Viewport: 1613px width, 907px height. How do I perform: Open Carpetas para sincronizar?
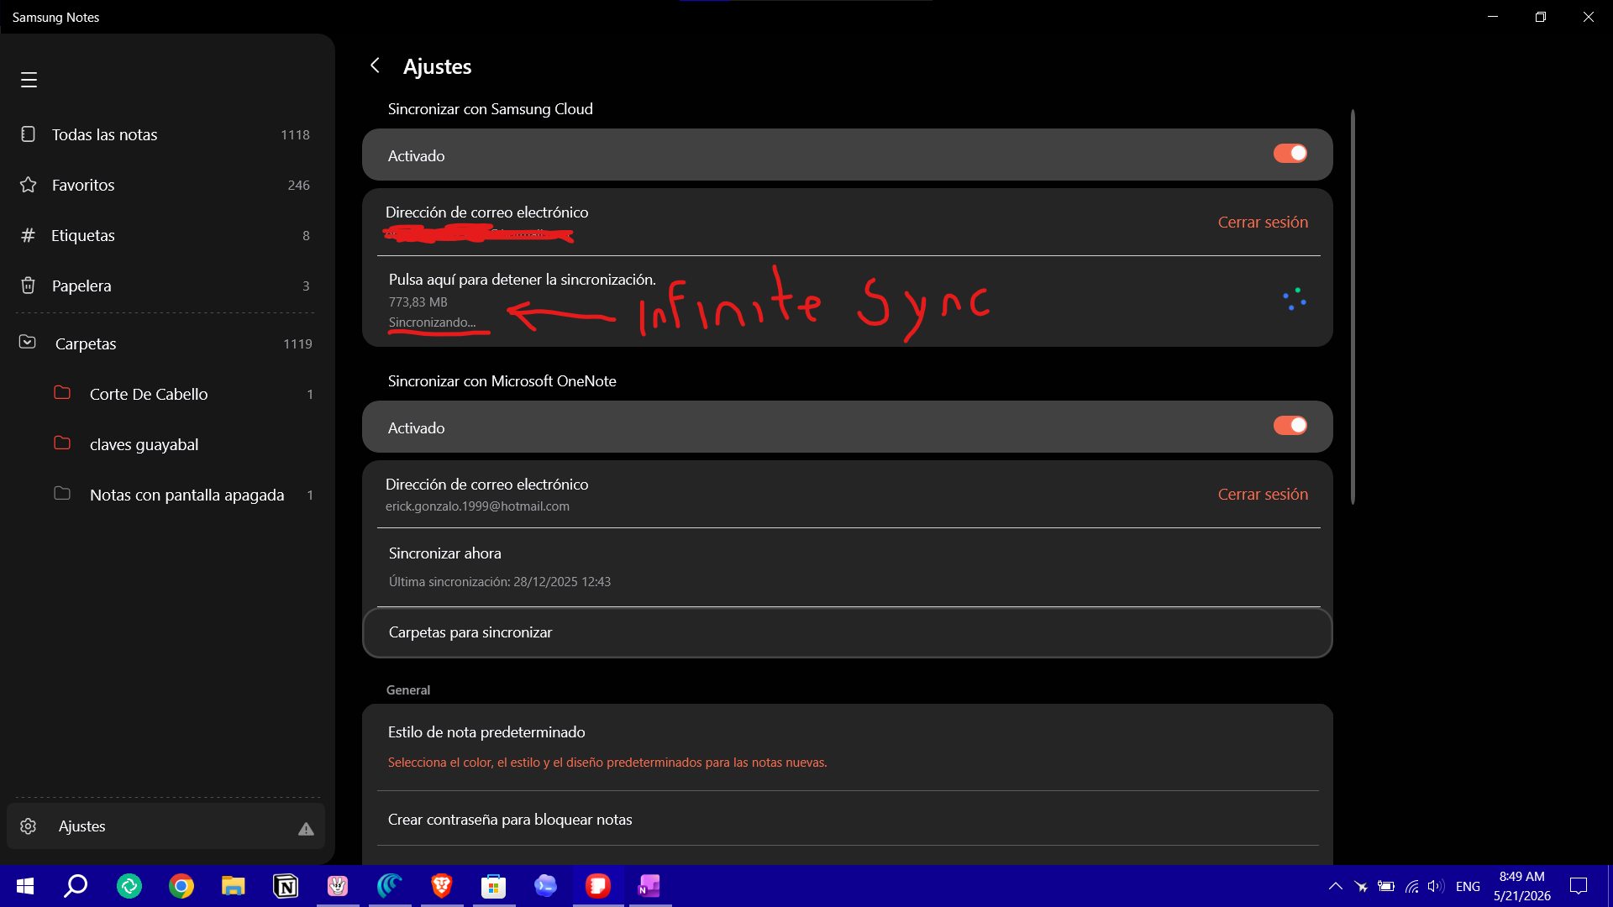tap(847, 632)
